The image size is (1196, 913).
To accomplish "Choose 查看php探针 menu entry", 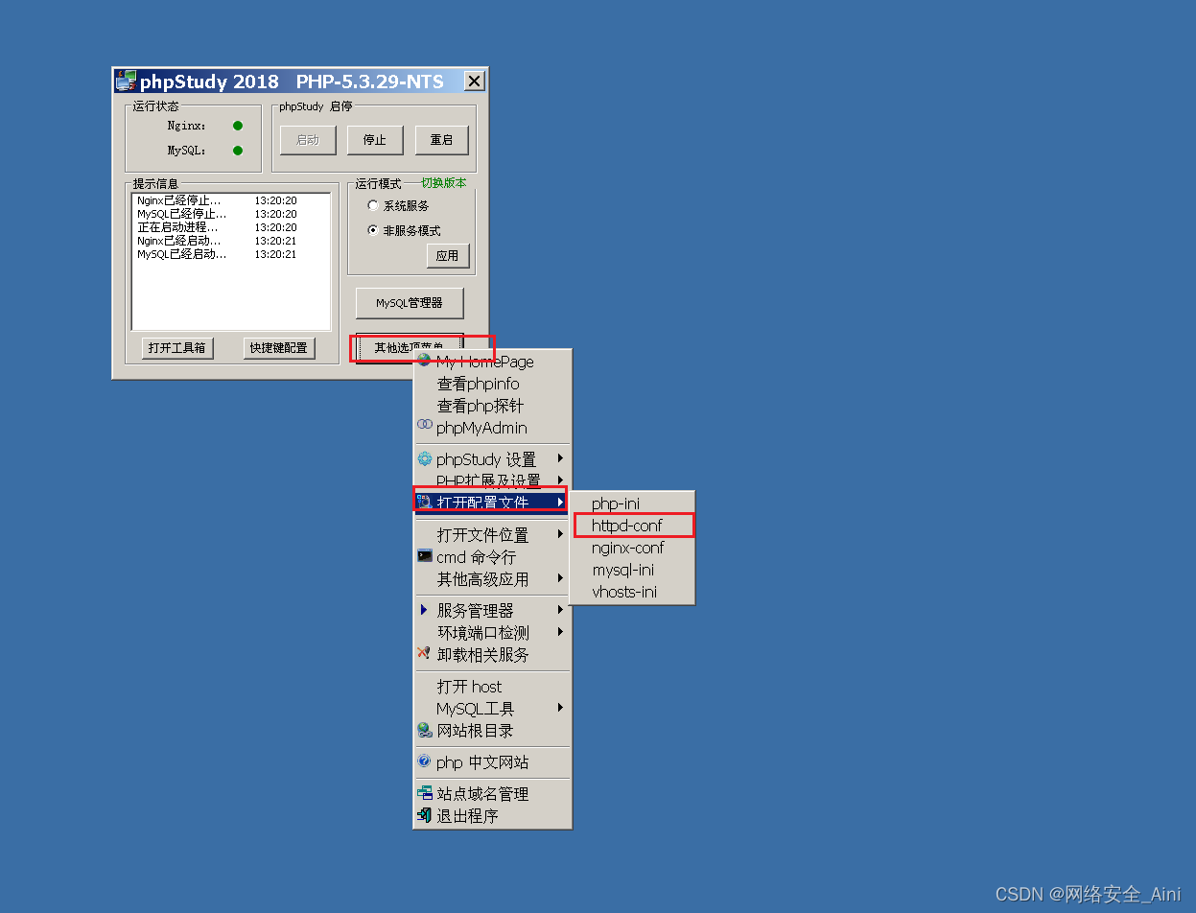I will tap(492, 406).
